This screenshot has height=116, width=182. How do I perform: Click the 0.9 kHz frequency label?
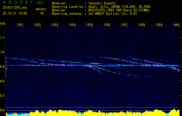coord(2,67)
